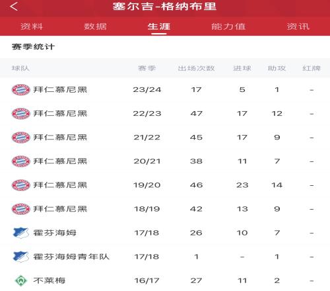Select the 生涯 tab
The image size is (330, 291).
[159, 26]
